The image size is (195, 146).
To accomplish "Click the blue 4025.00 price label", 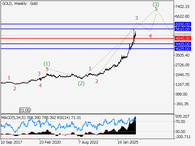I will 183,49.
